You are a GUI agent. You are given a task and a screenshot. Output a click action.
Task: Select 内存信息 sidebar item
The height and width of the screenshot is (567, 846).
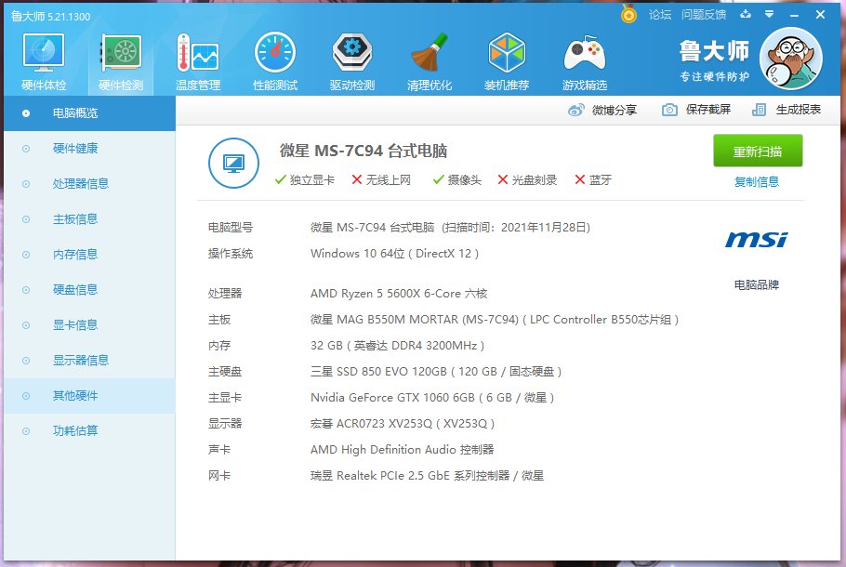click(x=89, y=255)
